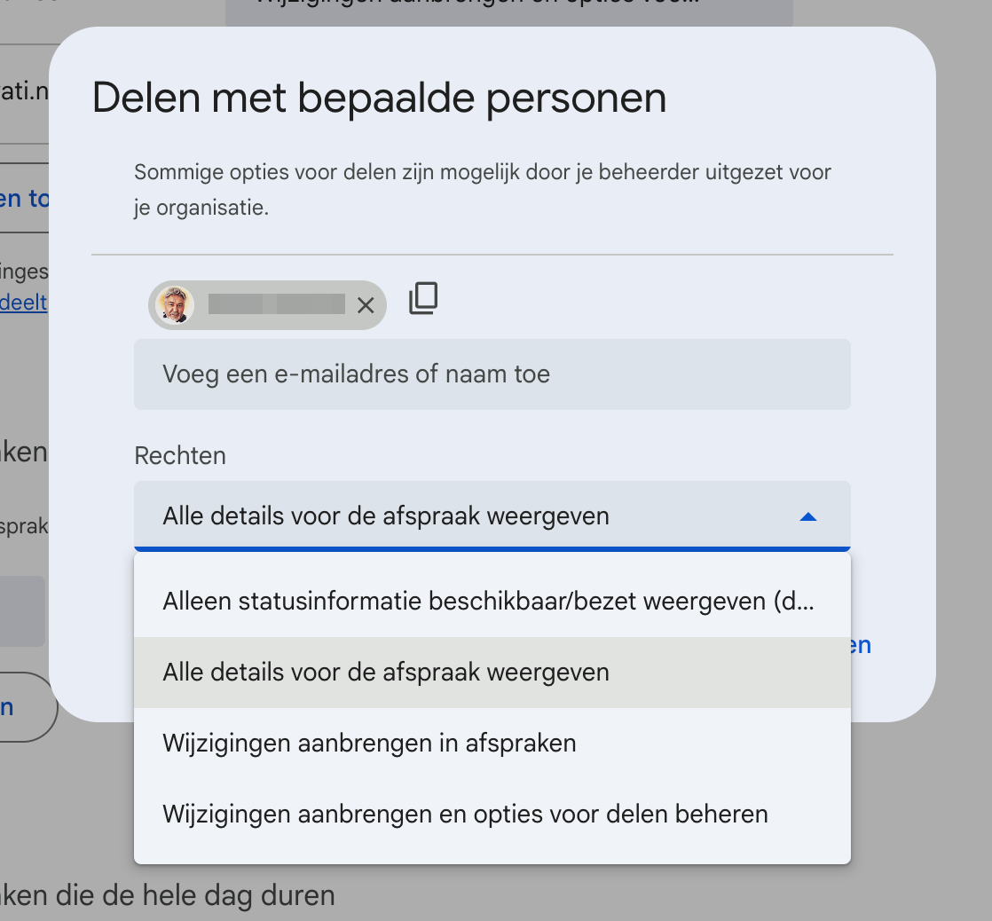
Task: Click the copy icon beside the person chip
Action: 423,298
